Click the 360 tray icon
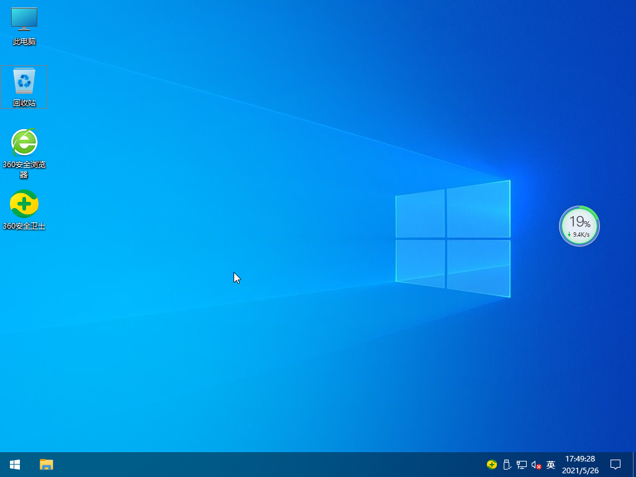The image size is (636, 477). pyautogui.click(x=491, y=465)
